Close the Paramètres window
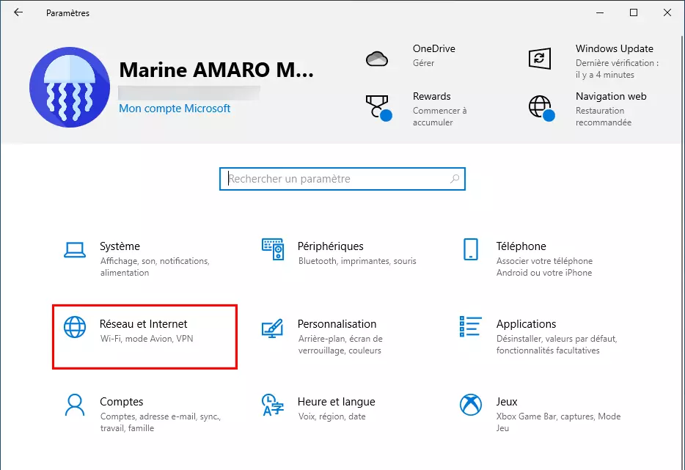685x470 pixels. coord(667,12)
